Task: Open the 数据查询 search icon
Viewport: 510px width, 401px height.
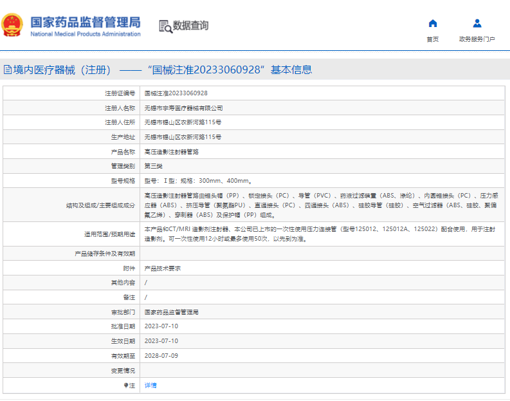Action: coord(165,26)
